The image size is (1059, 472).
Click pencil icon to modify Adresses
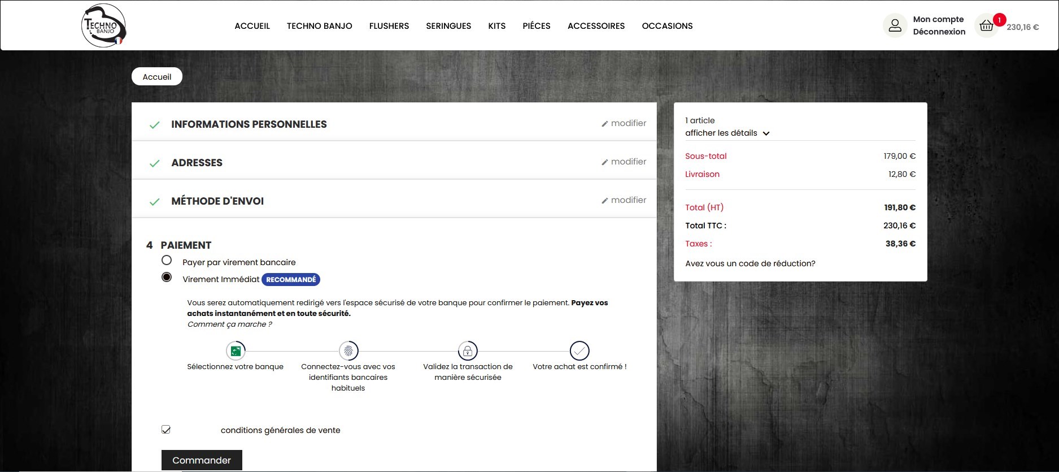coord(605,162)
